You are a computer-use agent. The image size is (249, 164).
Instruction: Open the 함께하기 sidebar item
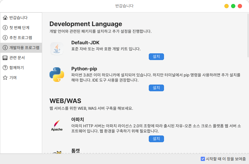pos(17,68)
